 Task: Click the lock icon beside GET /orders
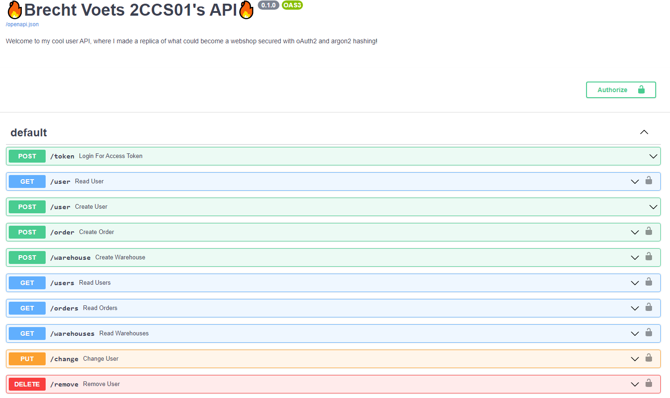point(649,308)
